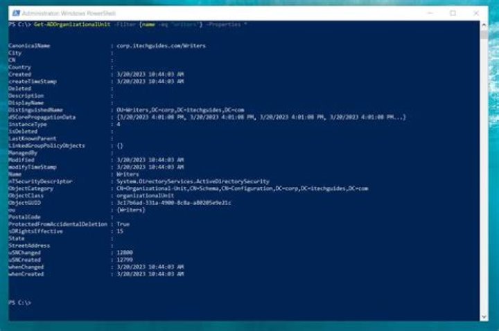Click the bottom PS C:\> prompt

[19, 303]
